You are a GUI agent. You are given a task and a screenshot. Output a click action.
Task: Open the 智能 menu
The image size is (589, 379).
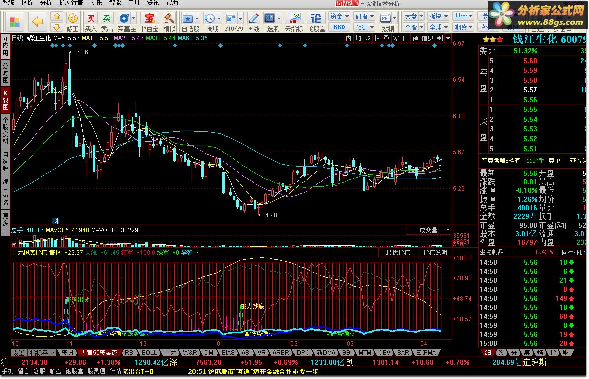[x=115, y=3]
